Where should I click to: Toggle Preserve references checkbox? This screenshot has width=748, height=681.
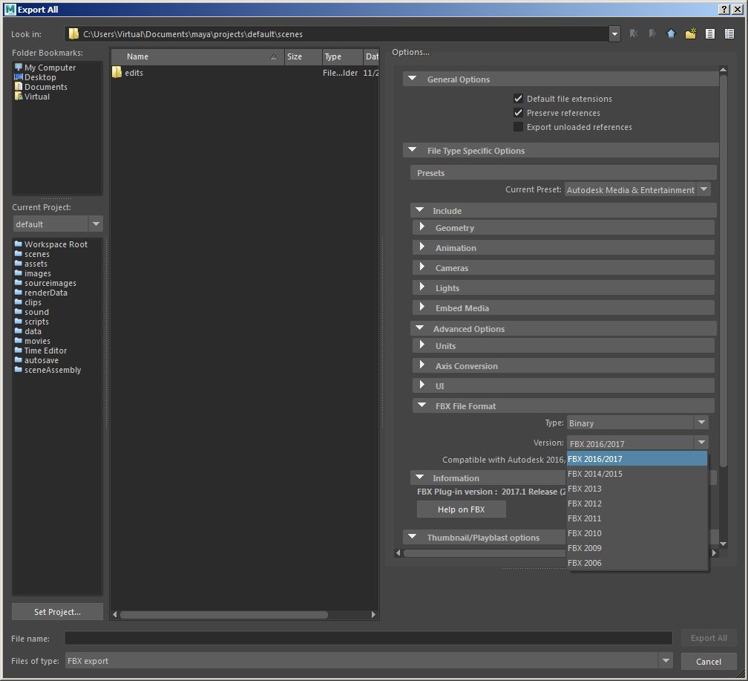[519, 113]
